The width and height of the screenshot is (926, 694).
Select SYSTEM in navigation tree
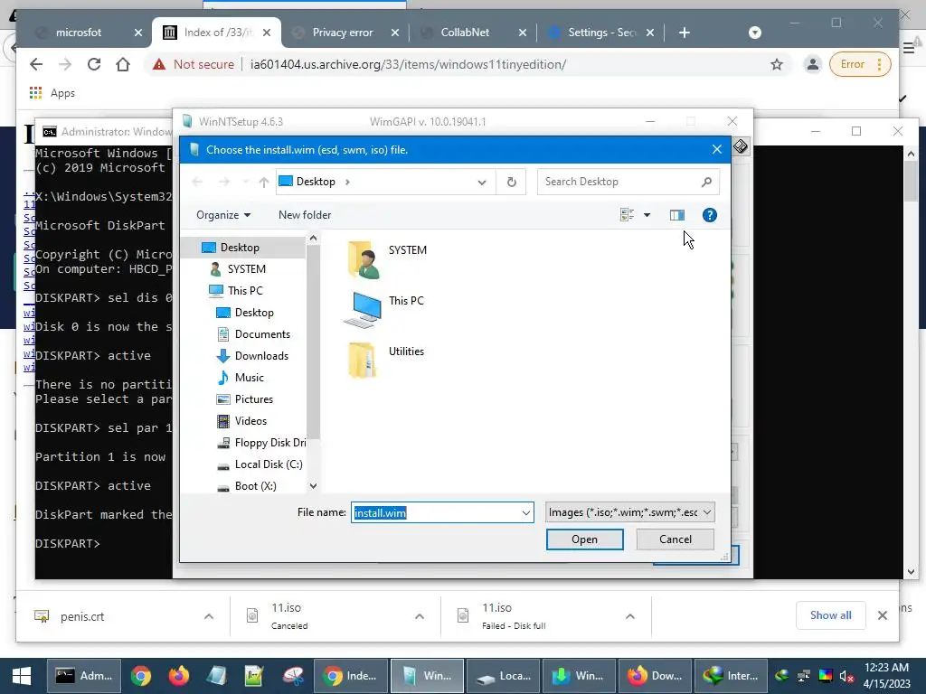tap(246, 269)
